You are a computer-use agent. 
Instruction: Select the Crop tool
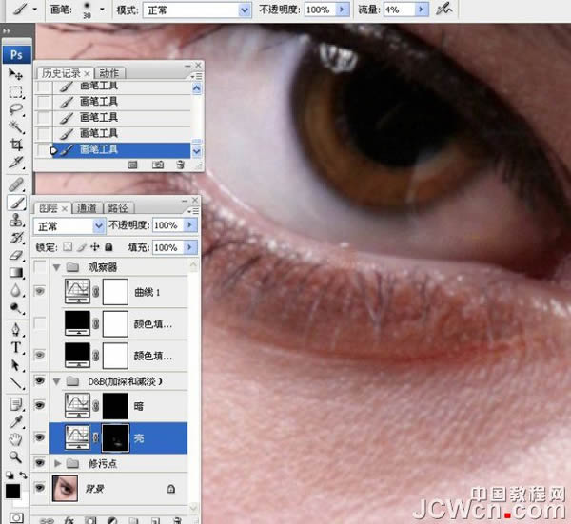click(x=15, y=145)
